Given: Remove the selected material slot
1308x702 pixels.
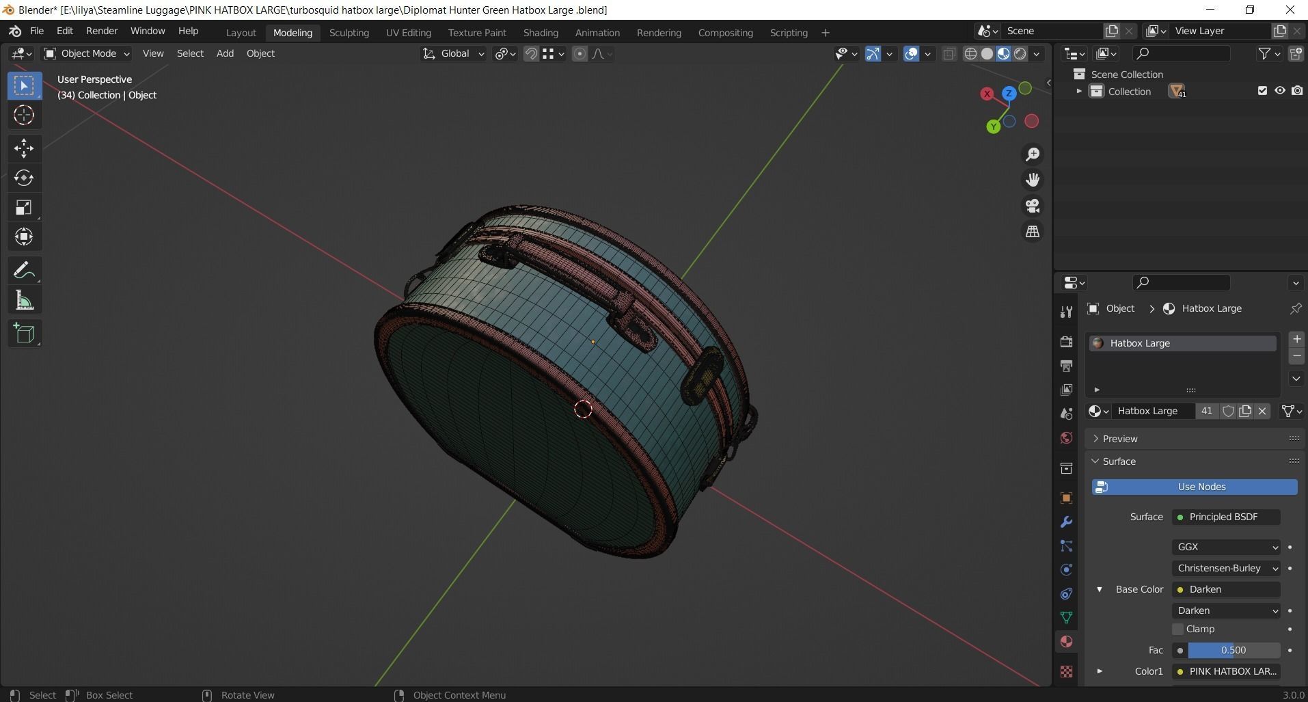Looking at the screenshot, I should (1296, 356).
